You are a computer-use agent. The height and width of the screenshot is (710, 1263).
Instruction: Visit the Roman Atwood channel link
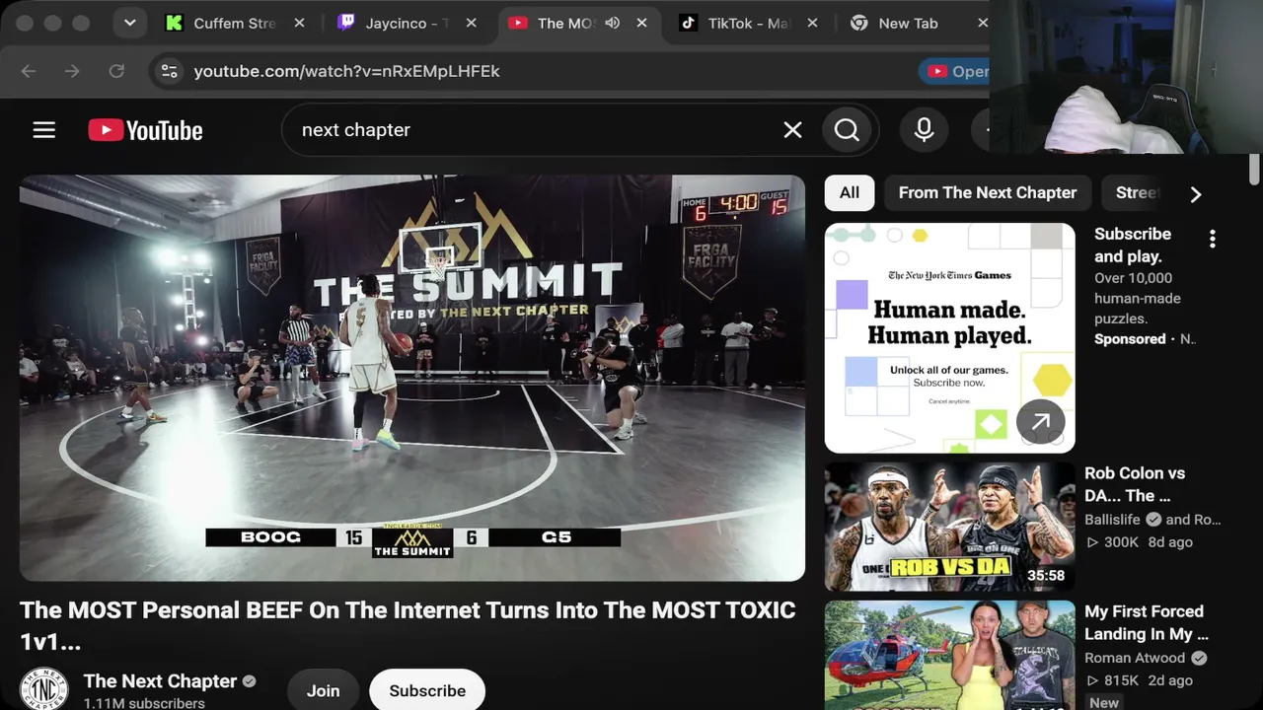[x=1135, y=658]
